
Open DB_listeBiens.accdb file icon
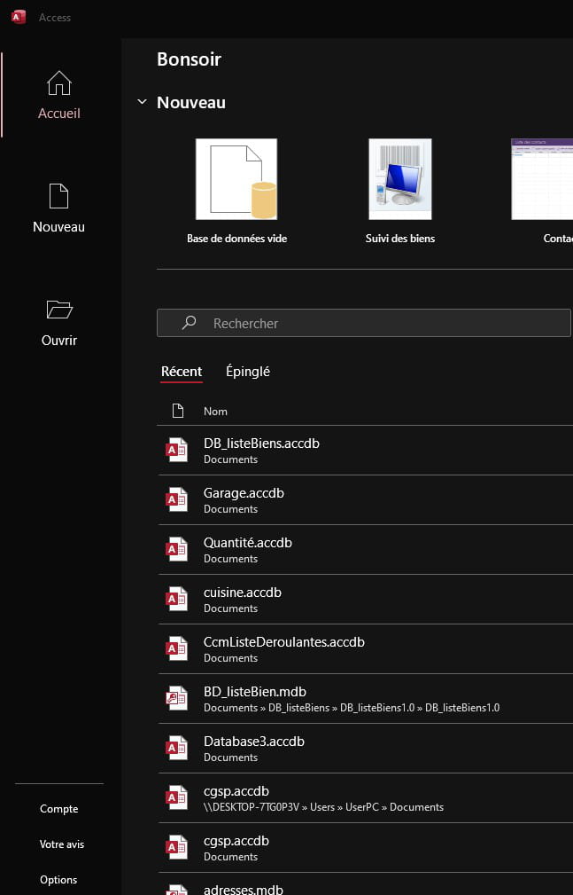tap(177, 451)
